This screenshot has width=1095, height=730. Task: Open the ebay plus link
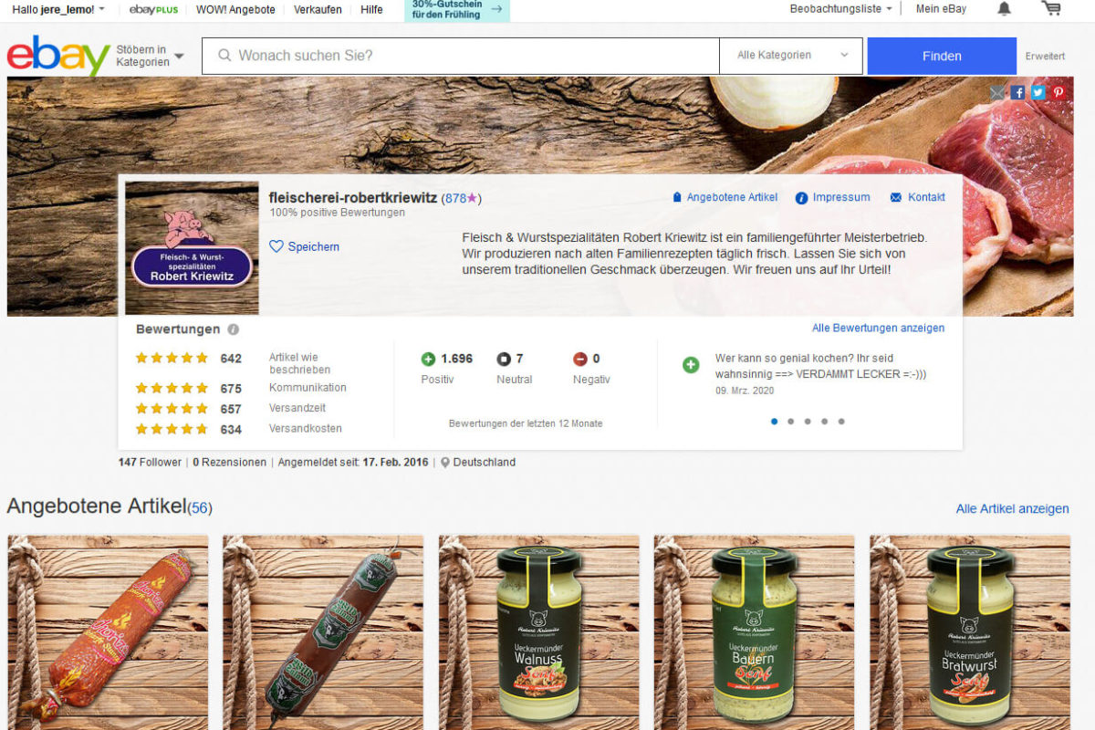pos(153,9)
